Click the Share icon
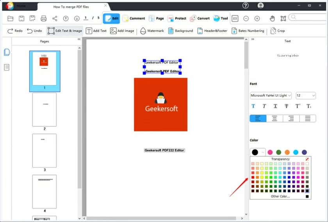Screen dimensions: 328x222 click(x=55, y=18)
